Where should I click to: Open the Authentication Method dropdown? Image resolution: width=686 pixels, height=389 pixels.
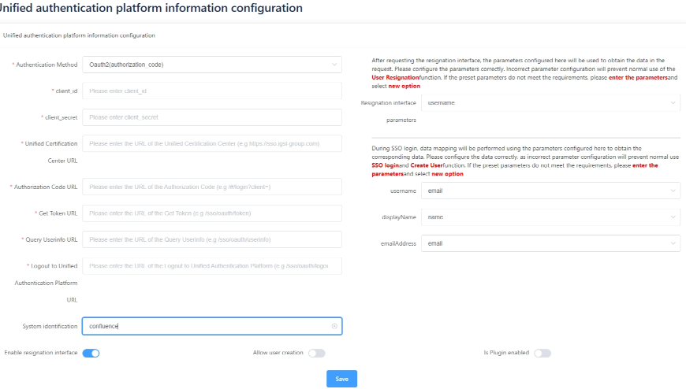tap(211, 64)
